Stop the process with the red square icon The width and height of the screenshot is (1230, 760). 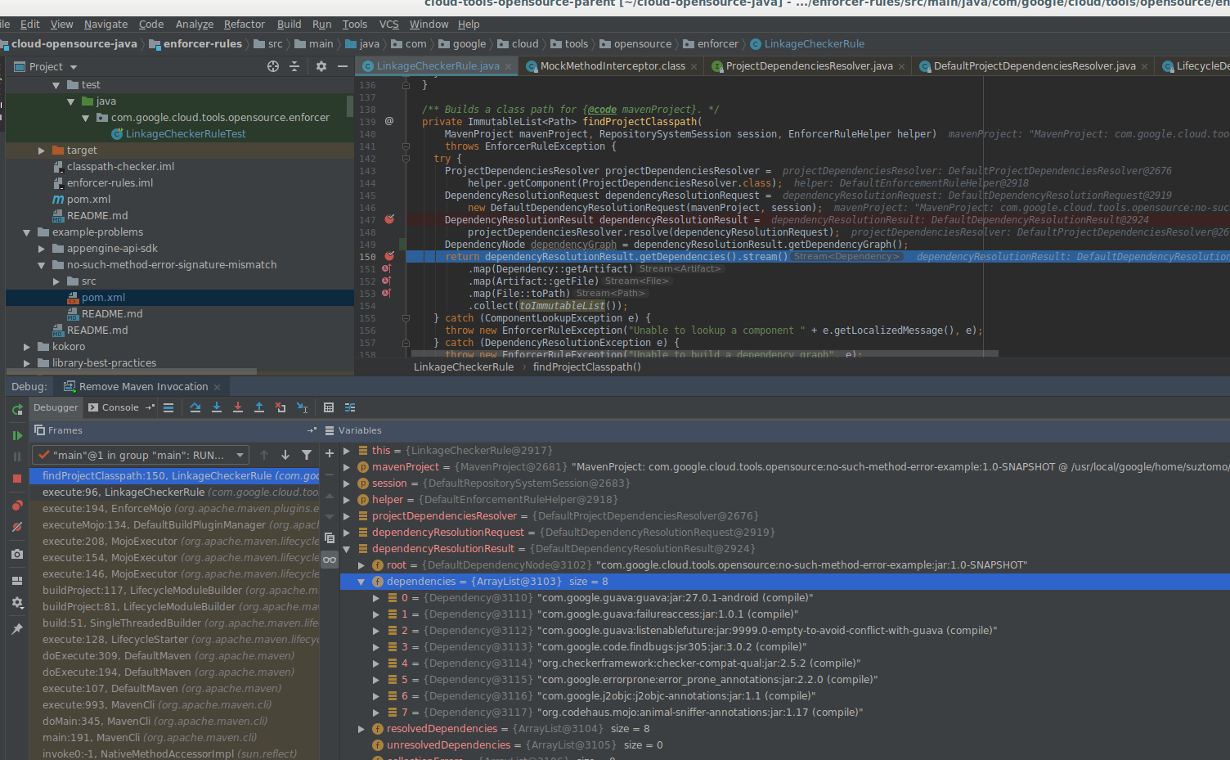point(17,479)
